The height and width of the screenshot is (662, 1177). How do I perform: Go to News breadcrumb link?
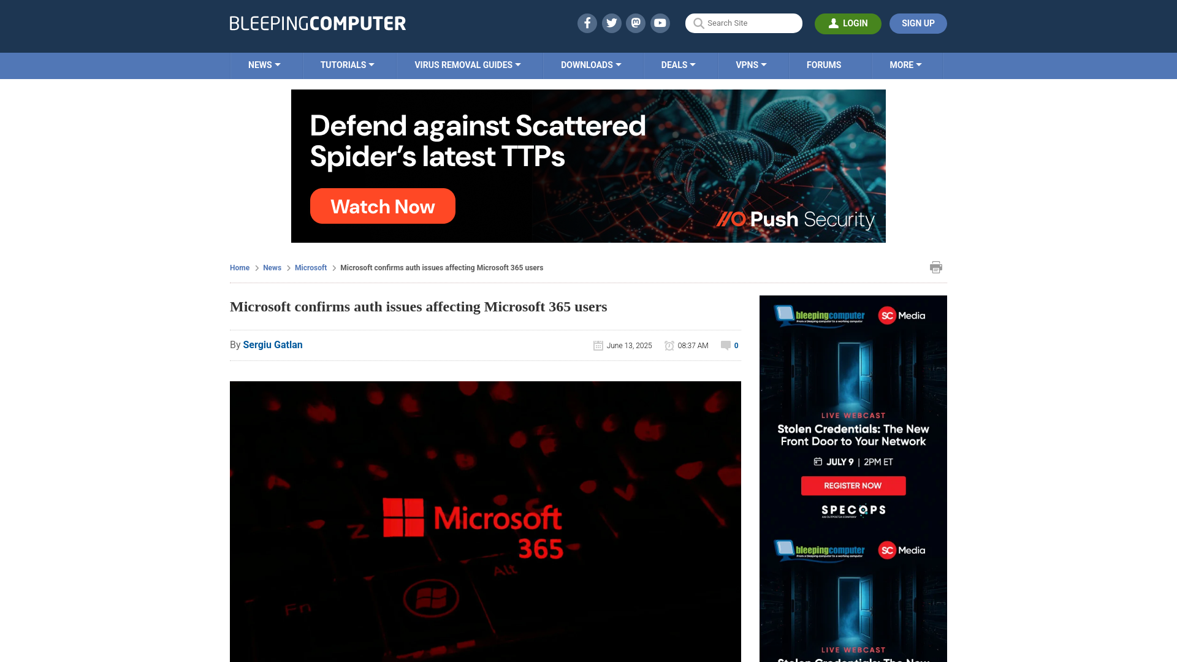click(272, 268)
